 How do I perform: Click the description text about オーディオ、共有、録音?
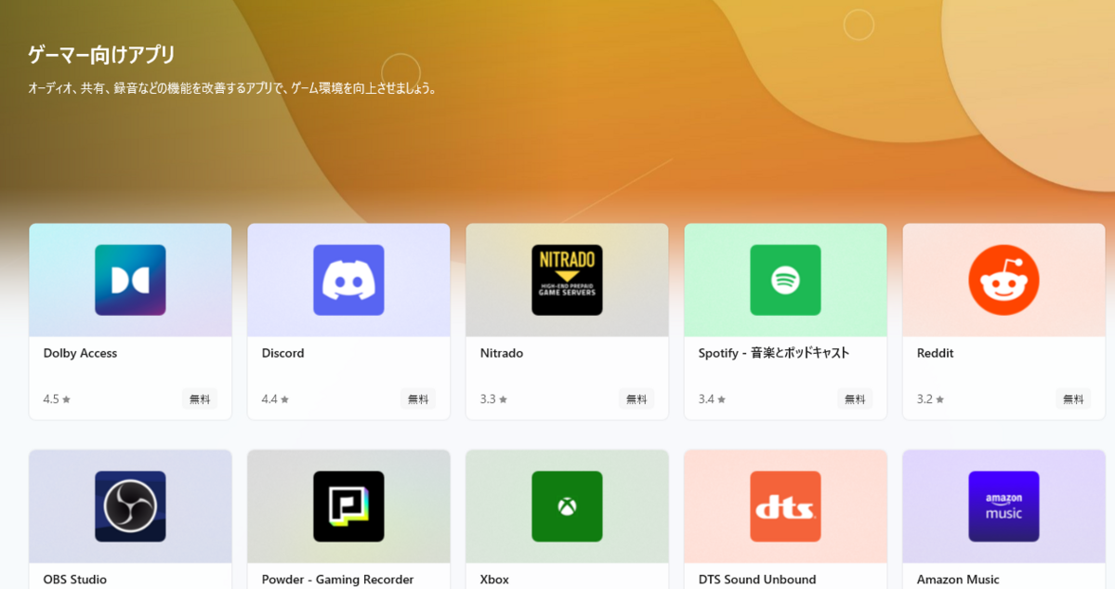click(232, 89)
